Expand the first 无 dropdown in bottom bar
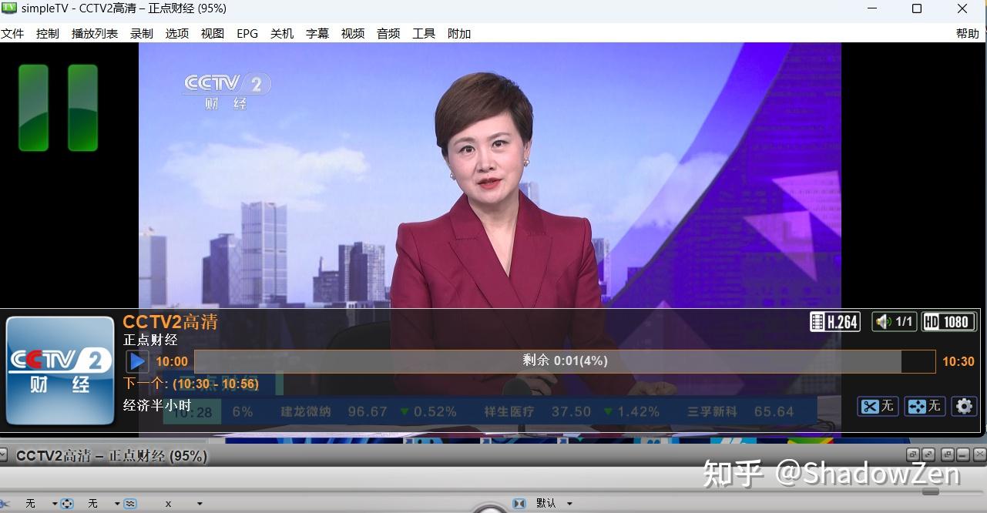Screen dimensions: 987x513 click(55, 504)
